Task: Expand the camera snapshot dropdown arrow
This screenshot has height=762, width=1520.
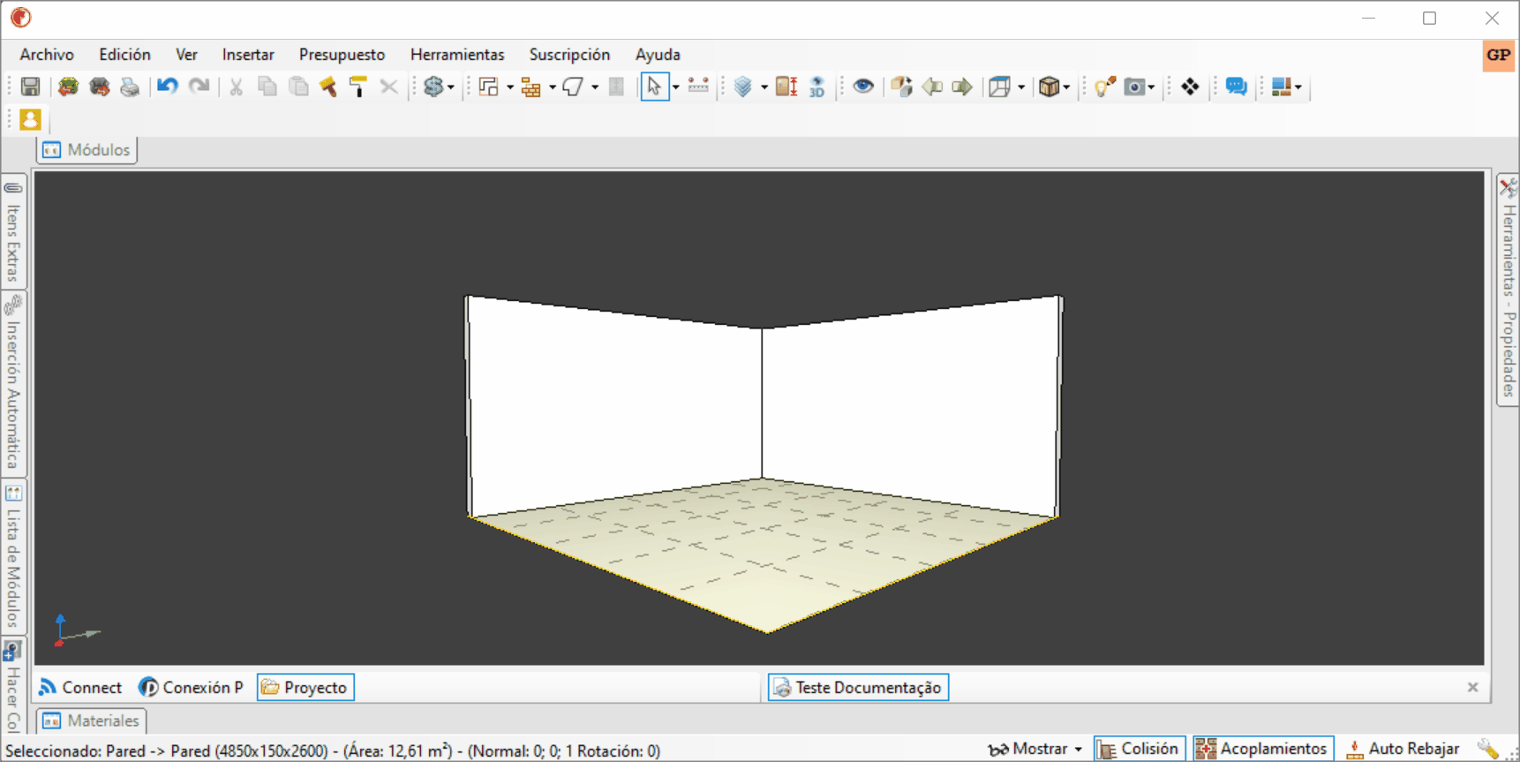Action: coord(1151,87)
